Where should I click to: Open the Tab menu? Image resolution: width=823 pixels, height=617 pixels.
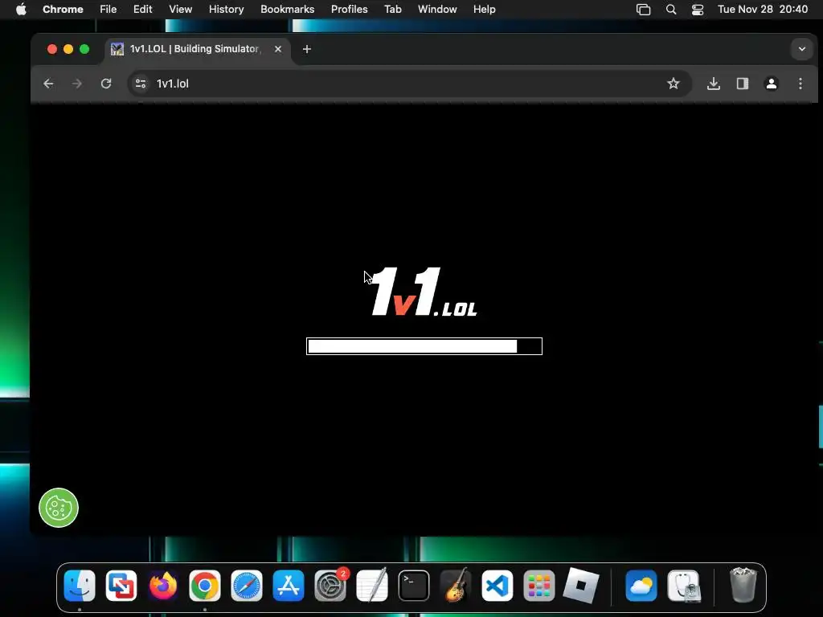pyautogui.click(x=393, y=9)
